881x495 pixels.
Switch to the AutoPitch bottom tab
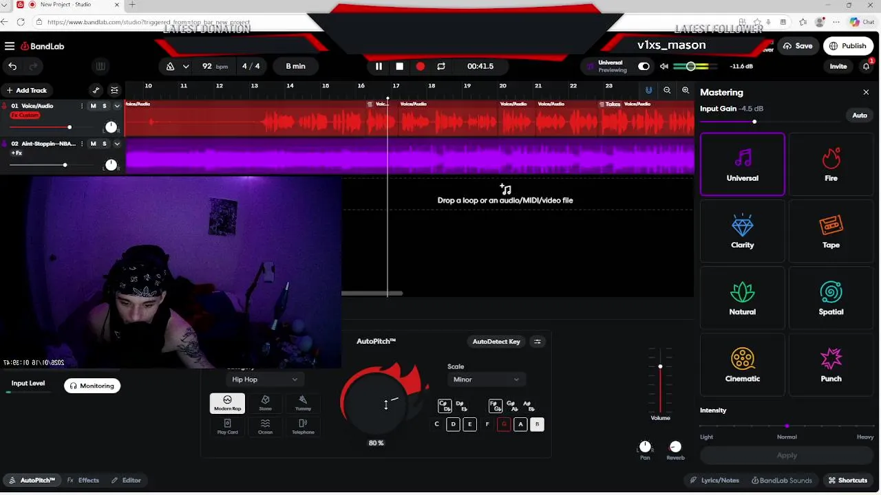tap(32, 481)
